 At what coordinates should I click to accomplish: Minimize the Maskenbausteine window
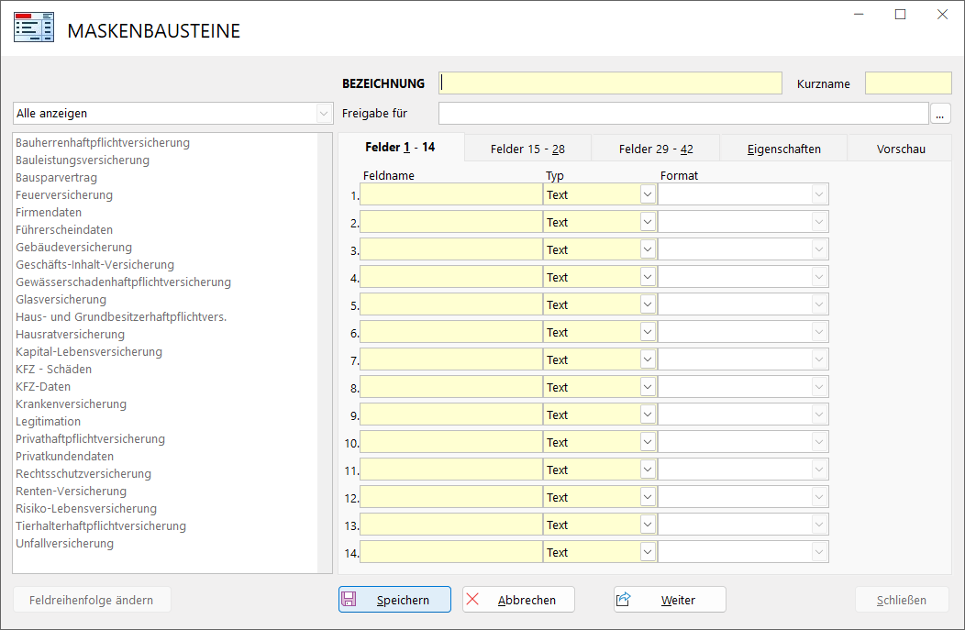pos(859,15)
